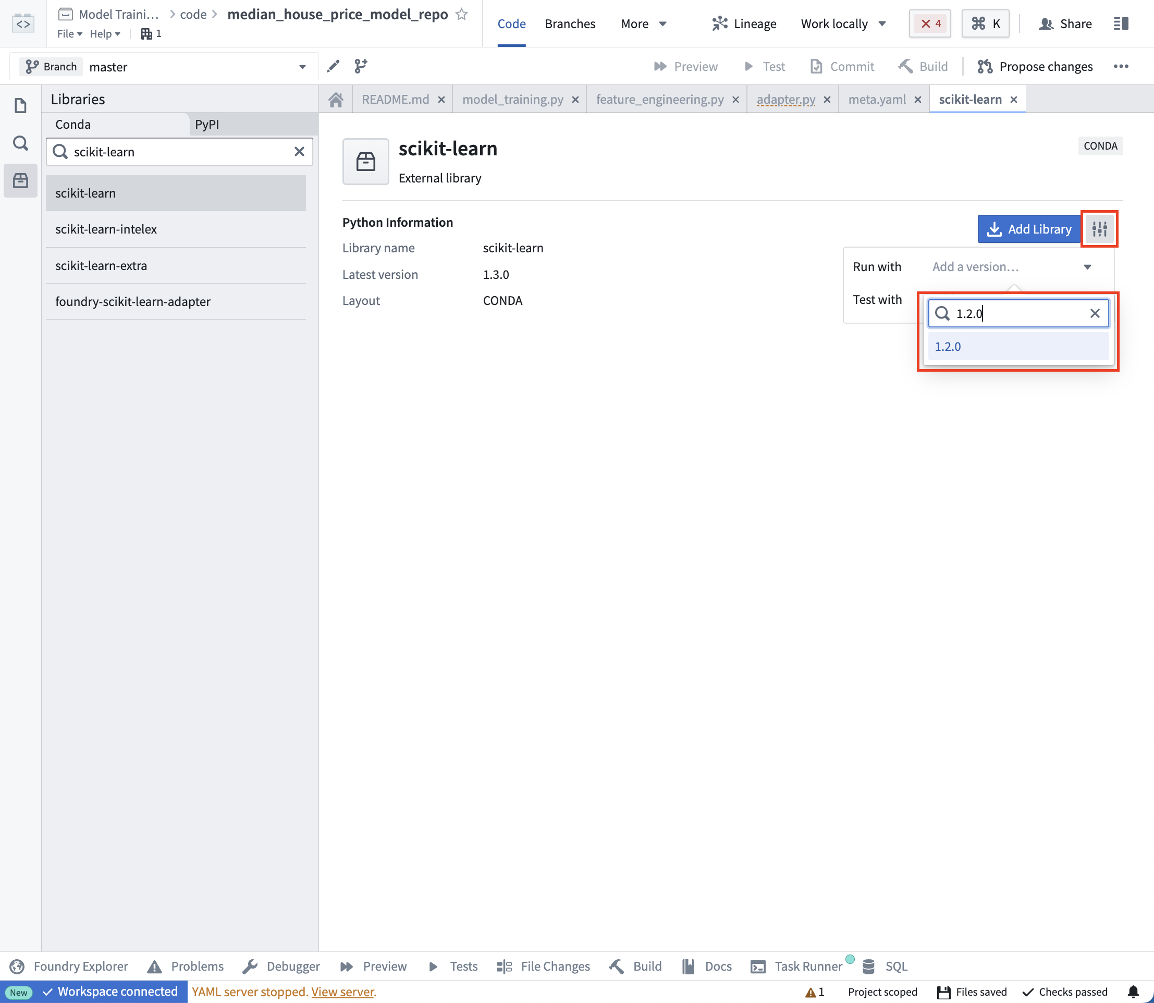Open the notifications bell icon
Screen dimensions: 1154x1003
[x=1133, y=992]
